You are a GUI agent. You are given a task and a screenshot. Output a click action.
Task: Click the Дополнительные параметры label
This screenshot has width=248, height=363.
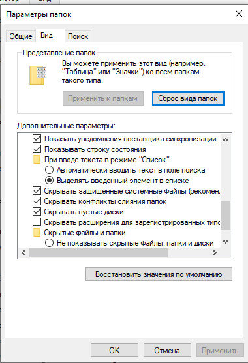coord(66,126)
